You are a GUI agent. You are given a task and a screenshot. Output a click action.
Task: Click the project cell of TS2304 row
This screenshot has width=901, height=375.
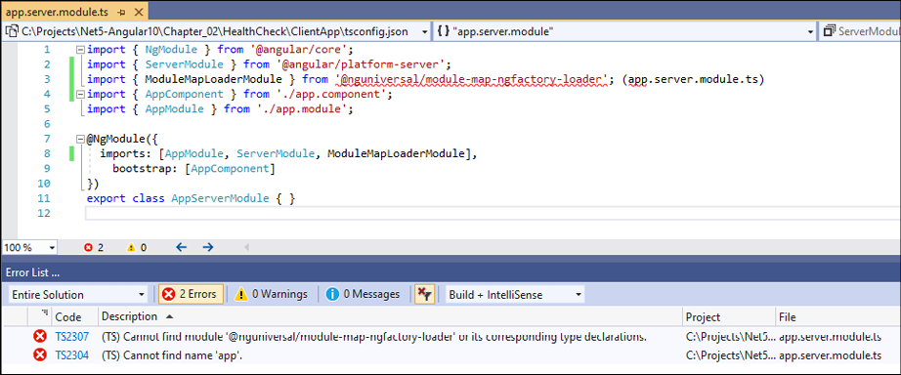(731, 355)
